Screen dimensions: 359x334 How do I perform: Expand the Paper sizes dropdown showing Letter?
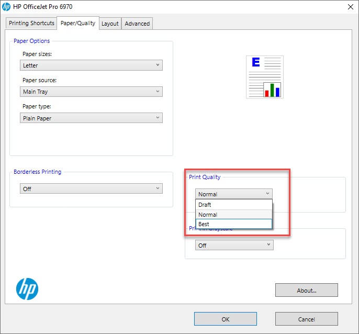(92, 65)
